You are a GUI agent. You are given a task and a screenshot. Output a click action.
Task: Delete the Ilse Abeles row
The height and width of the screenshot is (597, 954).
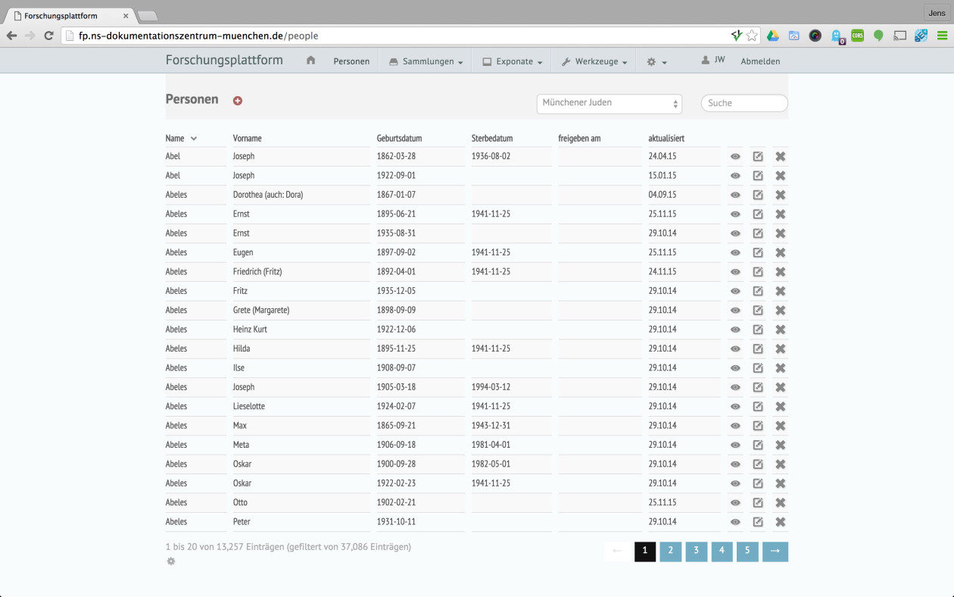click(781, 368)
